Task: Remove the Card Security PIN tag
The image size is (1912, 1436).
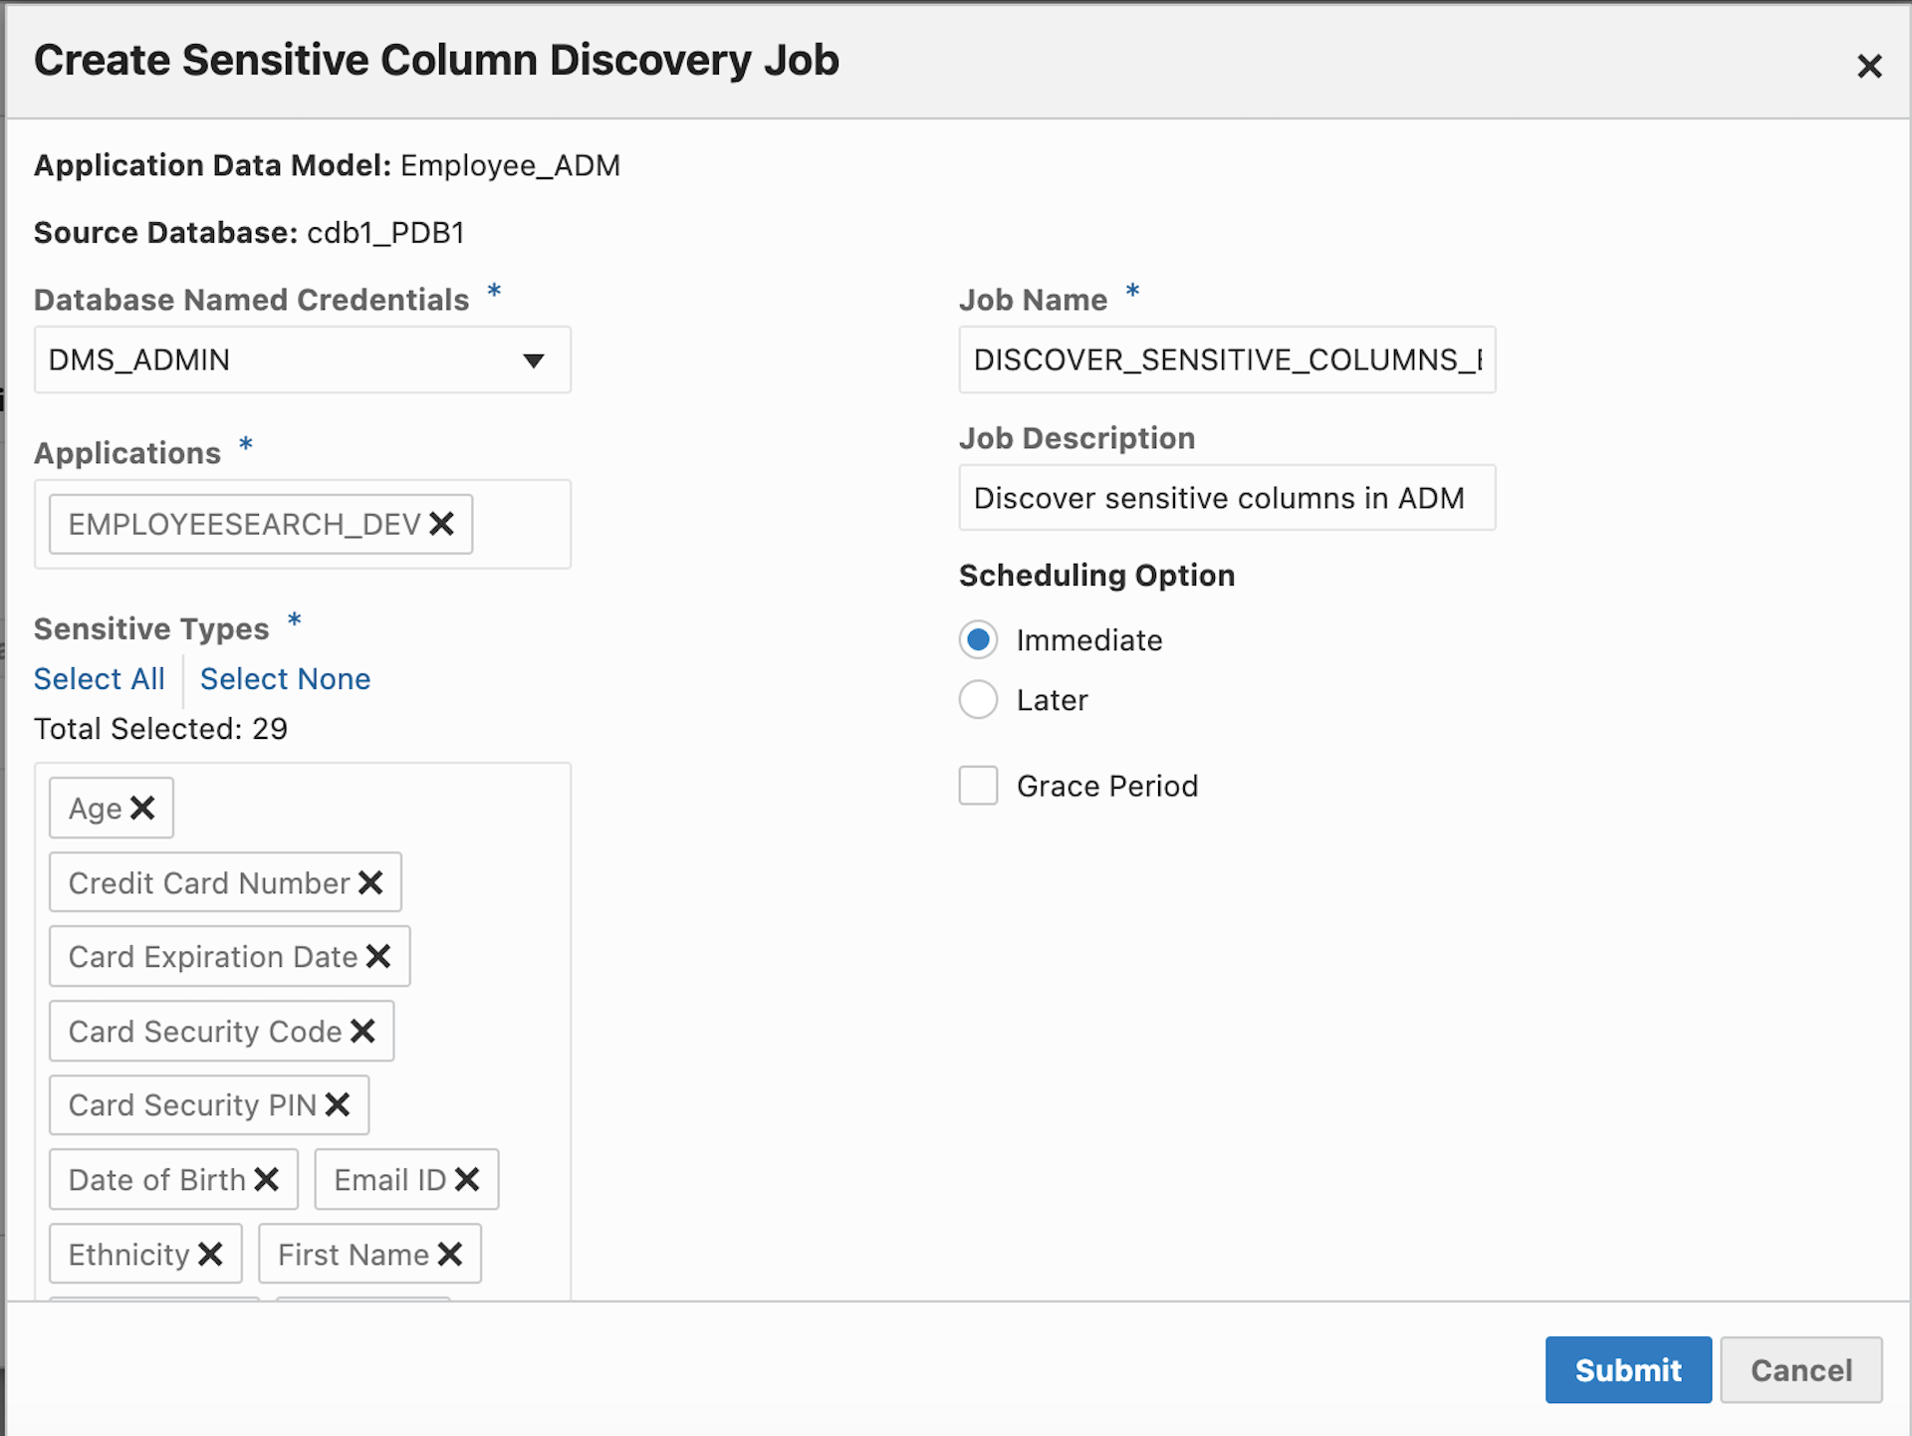Action: [x=338, y=1104]
